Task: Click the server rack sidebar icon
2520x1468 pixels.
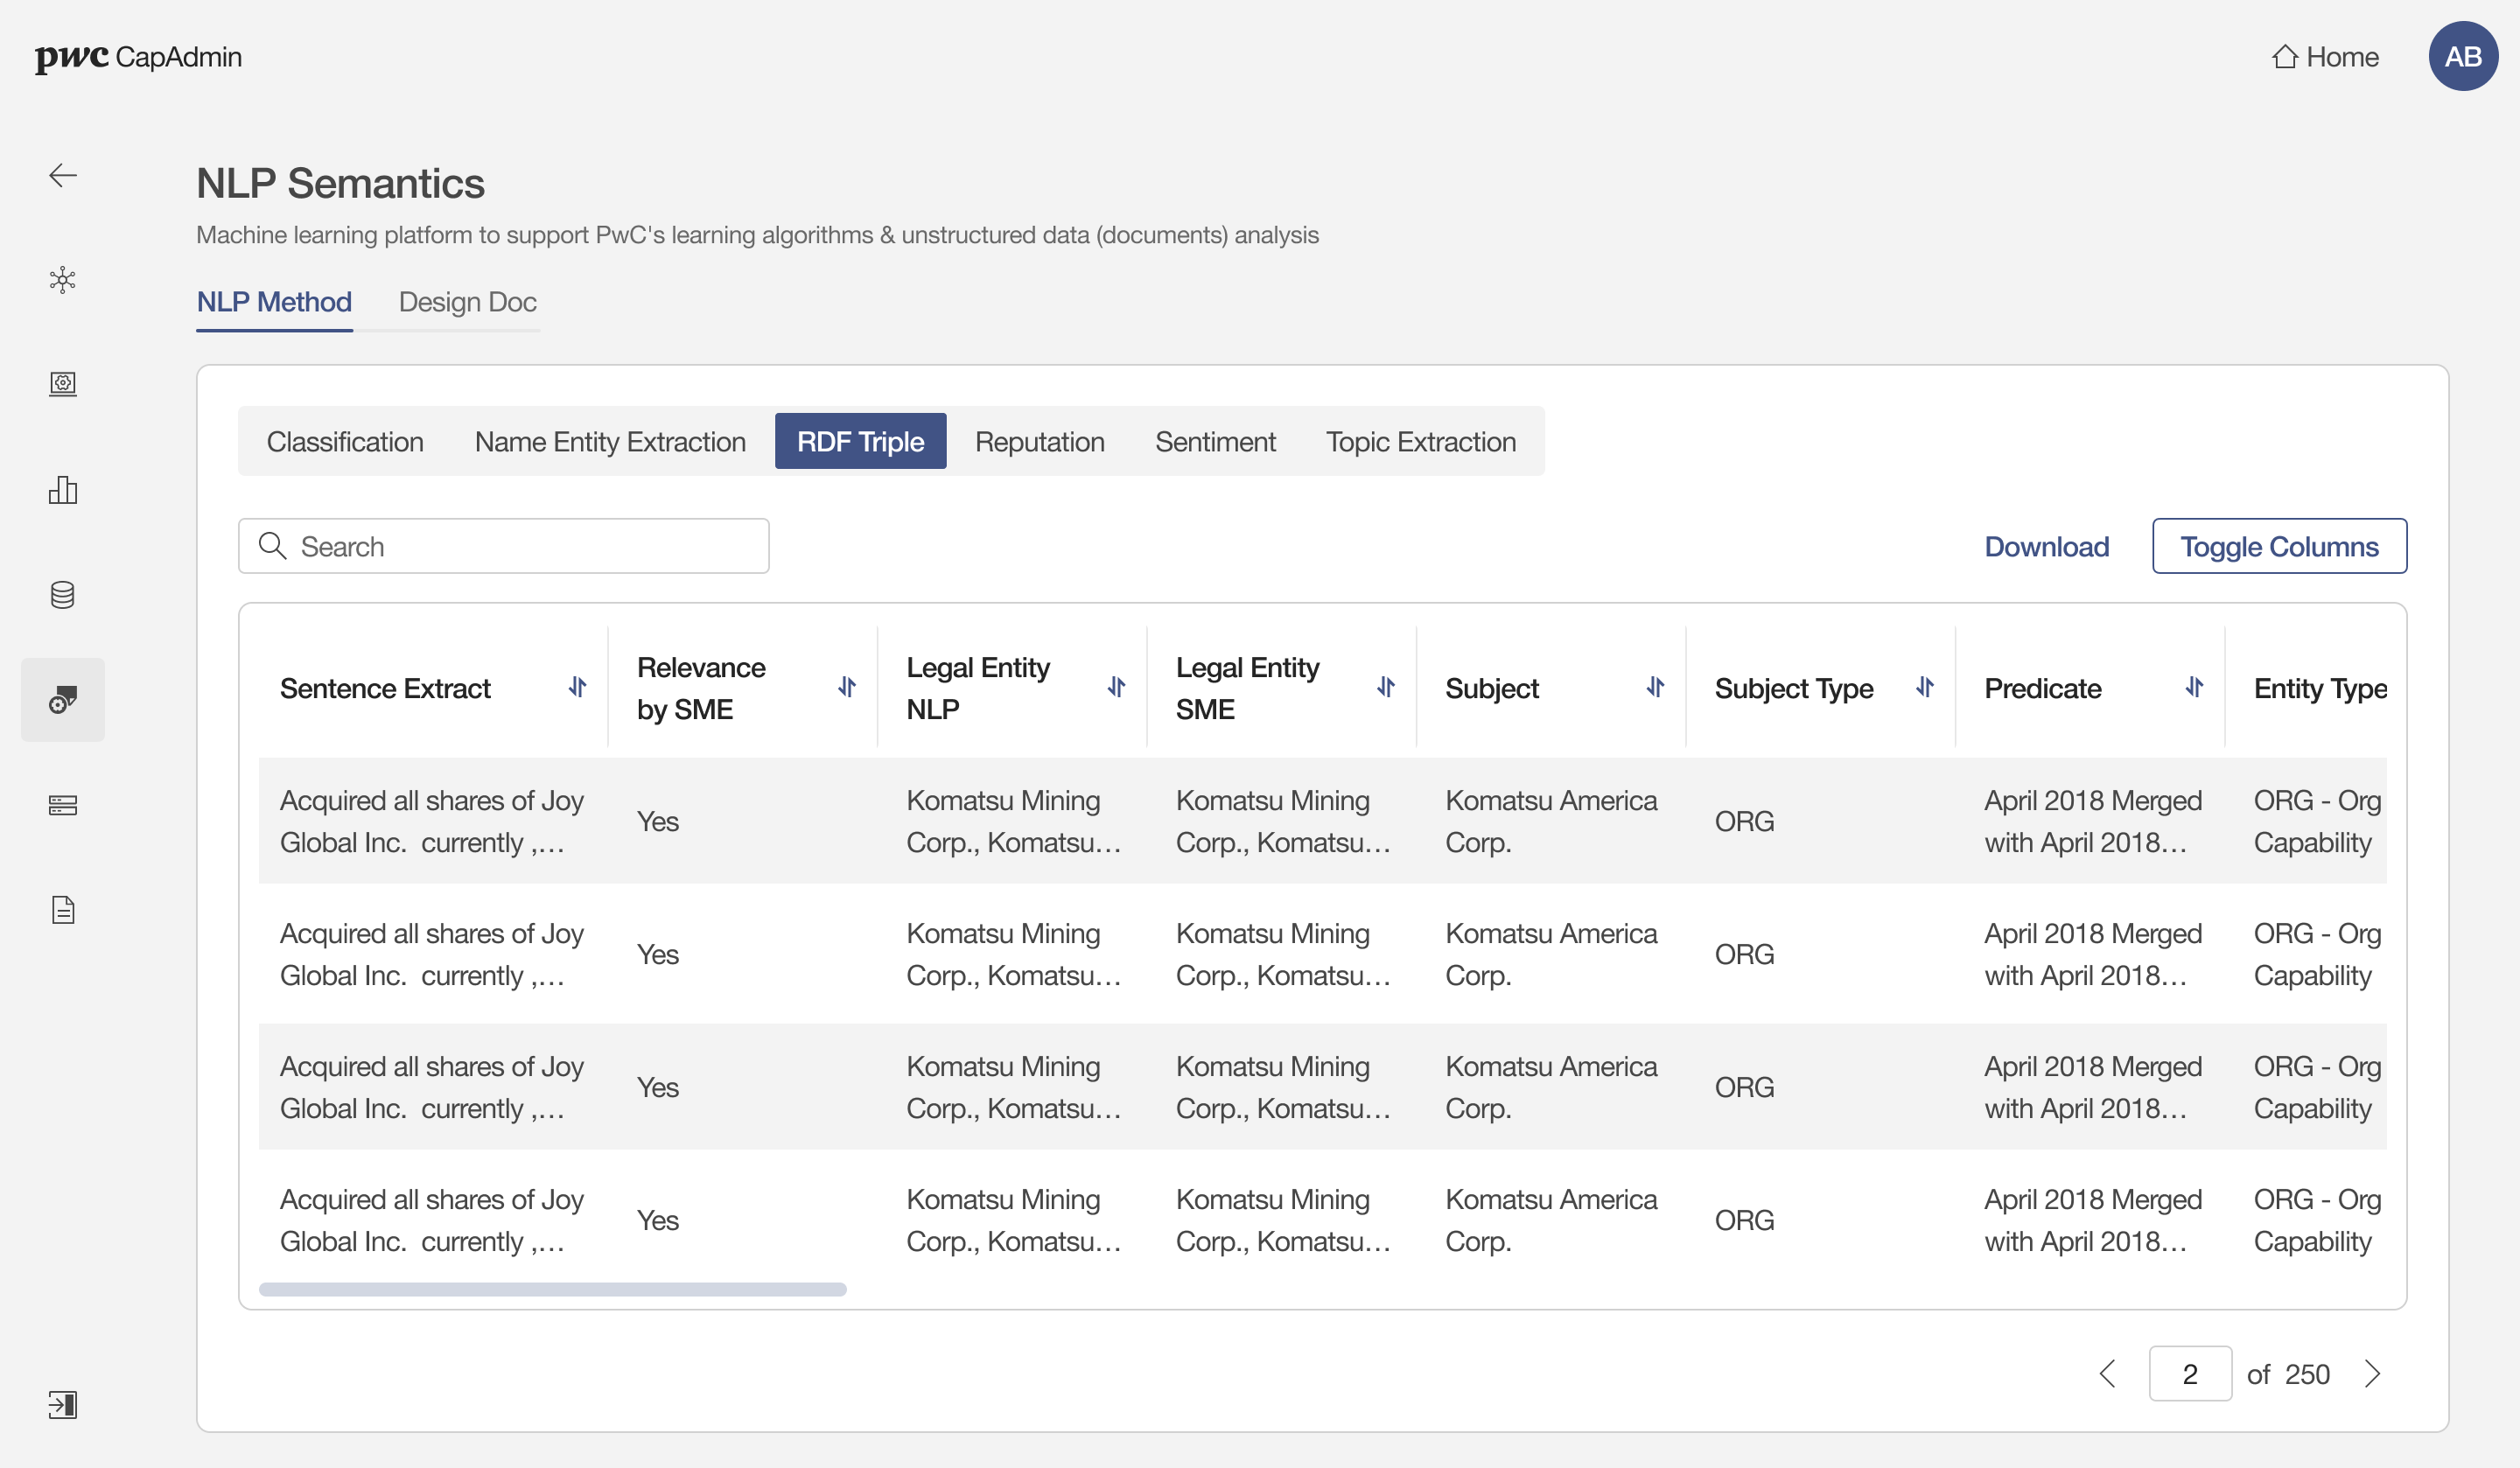Action: (63, 805)
